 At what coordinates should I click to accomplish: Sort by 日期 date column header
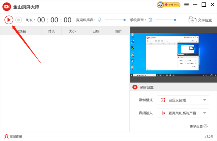coord(96,31)
